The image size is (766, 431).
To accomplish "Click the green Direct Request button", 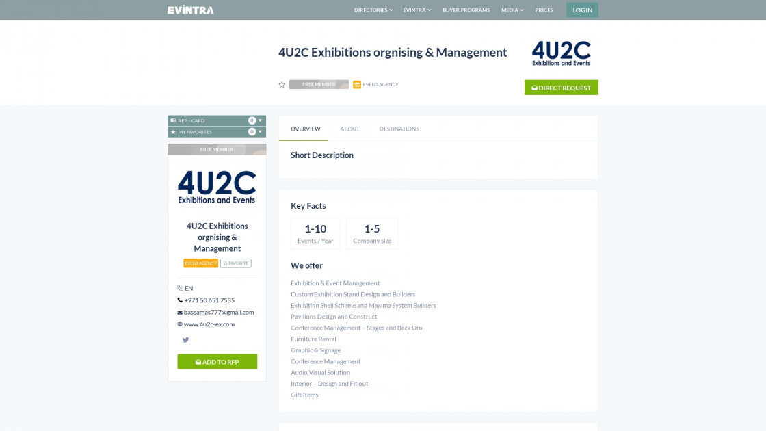I will point(561,88).
